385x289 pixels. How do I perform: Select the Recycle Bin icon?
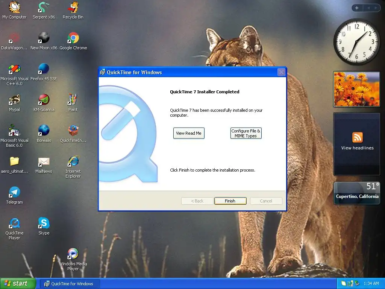[x=73, y=10]
